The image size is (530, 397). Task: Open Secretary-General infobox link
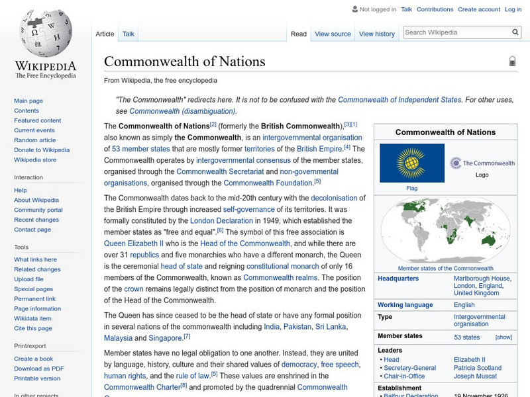409,368
